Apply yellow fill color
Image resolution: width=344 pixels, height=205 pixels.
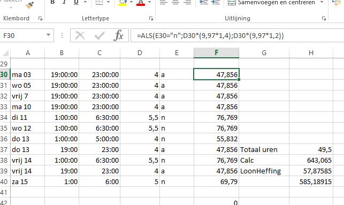123,2
